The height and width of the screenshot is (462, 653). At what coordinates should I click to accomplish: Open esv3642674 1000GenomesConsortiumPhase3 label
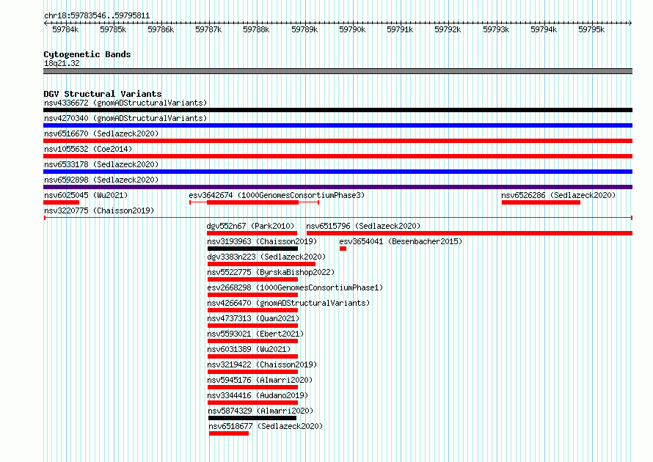coord(277,195)
